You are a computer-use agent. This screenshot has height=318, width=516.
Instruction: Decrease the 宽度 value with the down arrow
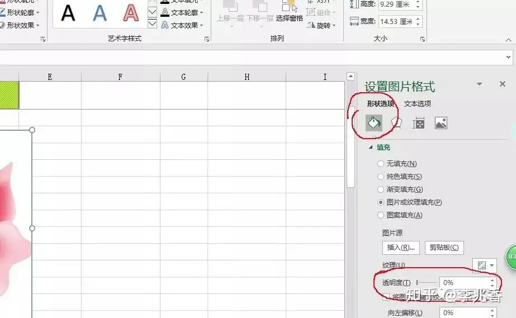[418, 25]
